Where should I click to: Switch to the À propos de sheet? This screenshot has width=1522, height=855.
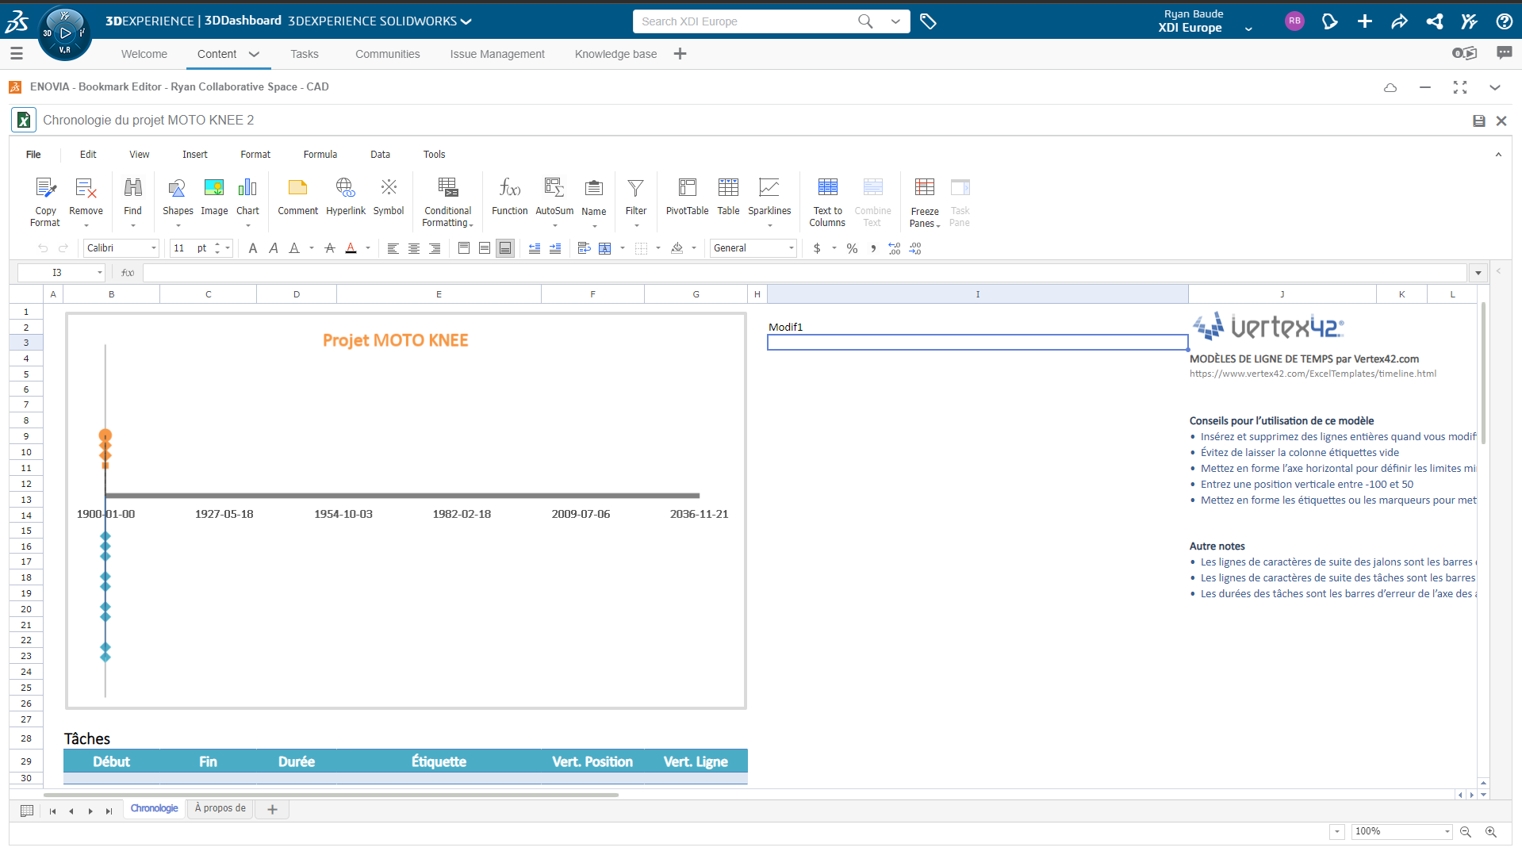[x=220, y=808]
